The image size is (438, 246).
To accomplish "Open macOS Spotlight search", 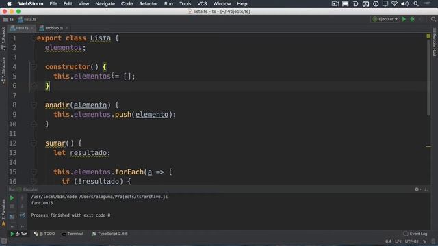I will click(x=416, y=4).
